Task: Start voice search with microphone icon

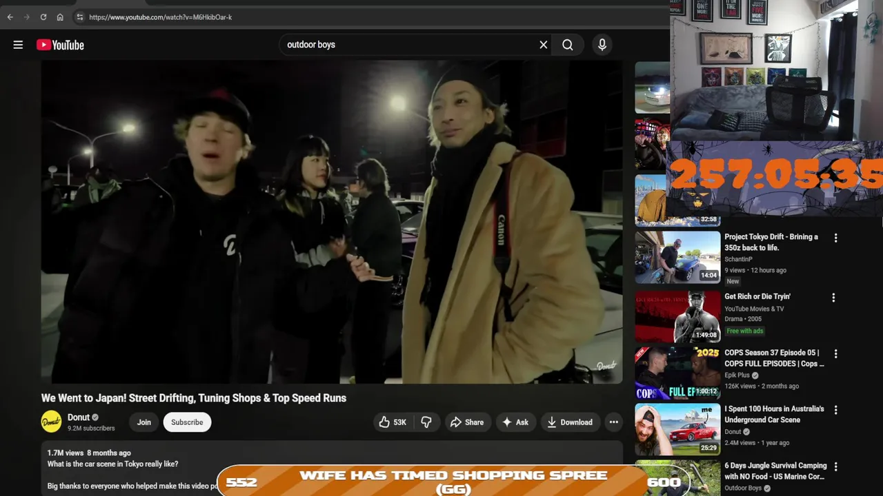Action: [602, 45]
